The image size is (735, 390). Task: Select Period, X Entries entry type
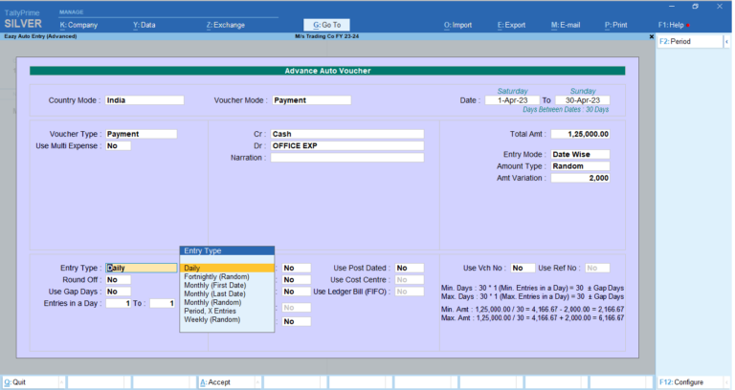pyautogui.click(x=227, y=311)
